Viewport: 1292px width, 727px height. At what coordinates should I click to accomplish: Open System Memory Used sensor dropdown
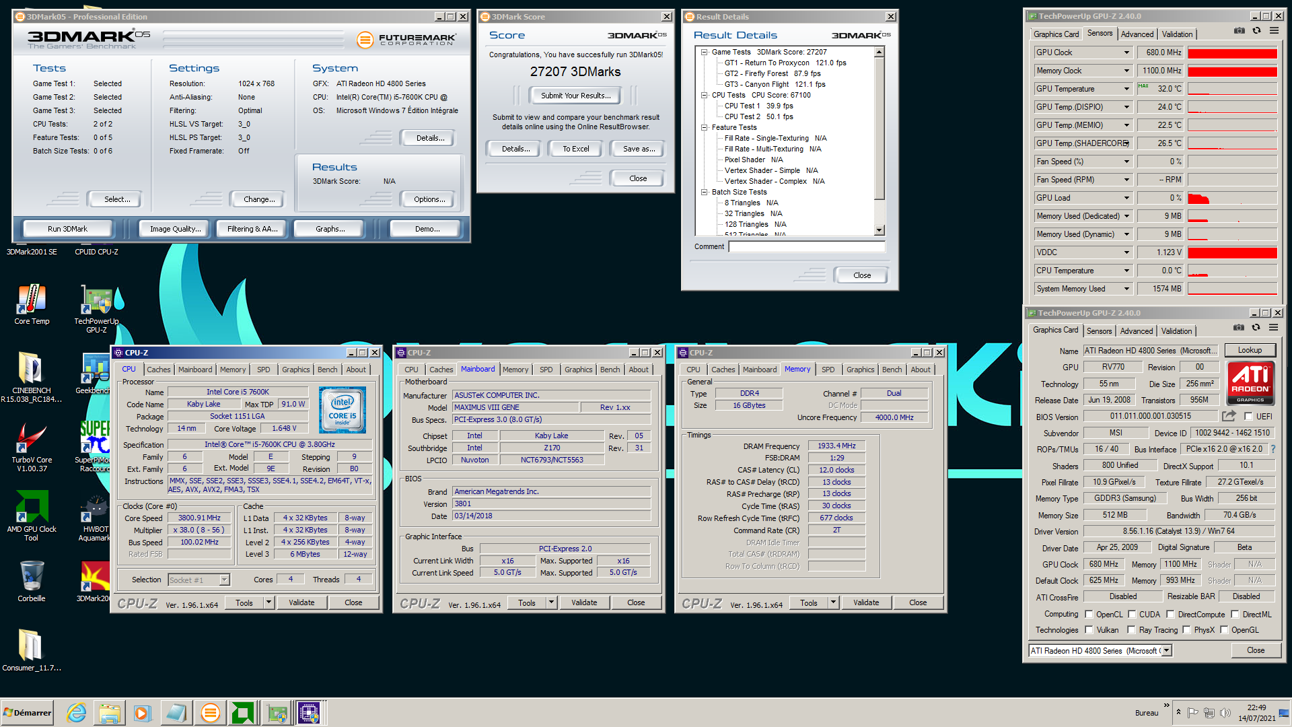click(x=1126, y=289)
